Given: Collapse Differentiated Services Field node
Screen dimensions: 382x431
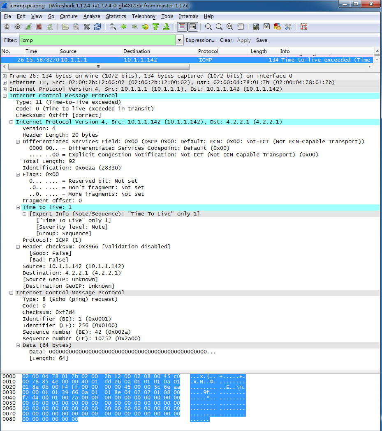Looking at the screenshot, I should (x=18, y=142).
